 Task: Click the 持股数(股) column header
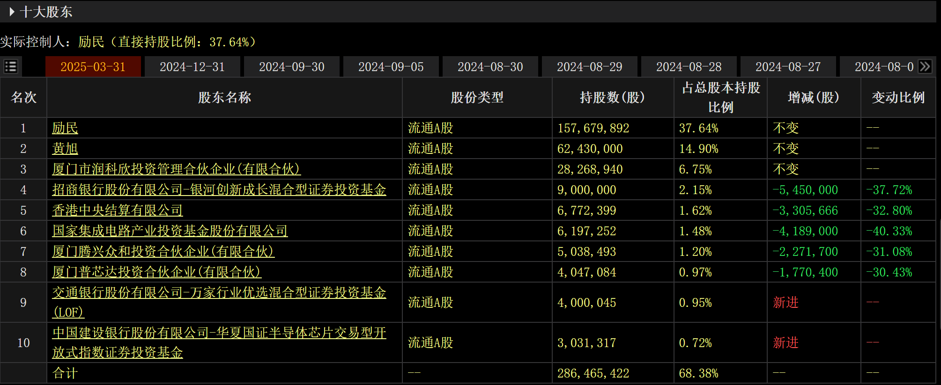(613, 97)
